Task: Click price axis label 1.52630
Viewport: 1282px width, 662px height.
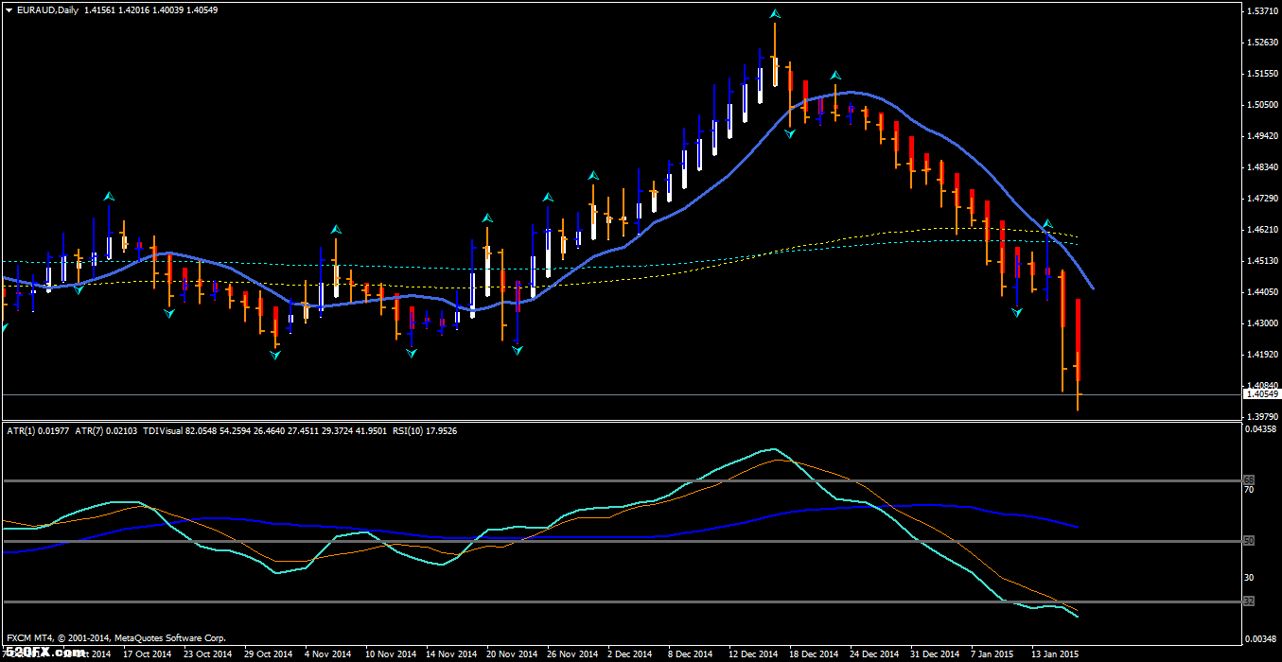Action: (1264, 43)
